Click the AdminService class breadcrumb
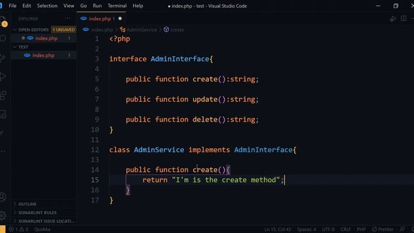Image resolution: width=414 pixels, height=233 pixels. tap(142, 30)
